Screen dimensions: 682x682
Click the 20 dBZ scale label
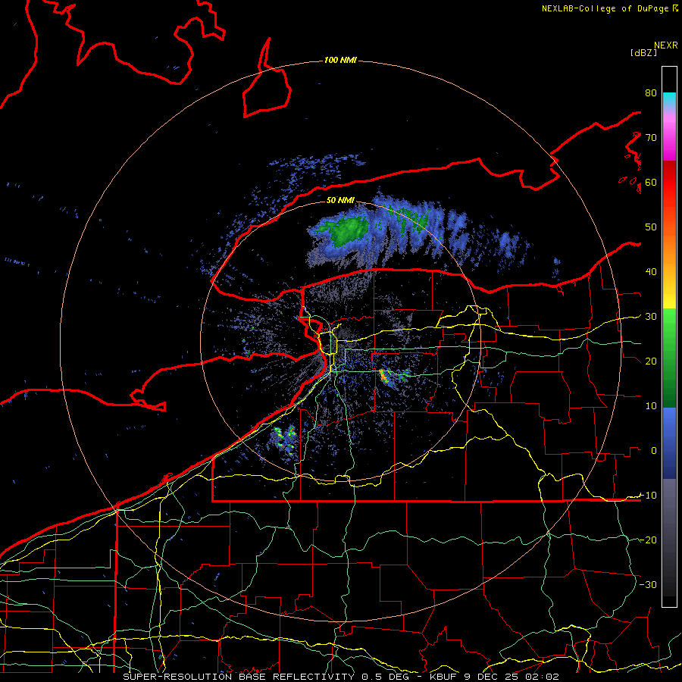click(651, 361)
